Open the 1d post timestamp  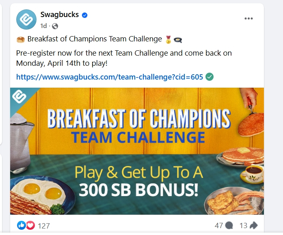point(43,26)
